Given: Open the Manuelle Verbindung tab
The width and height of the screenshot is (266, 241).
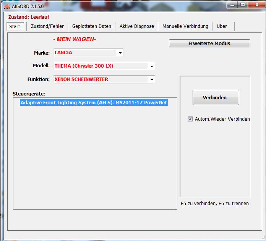Looking at the screenshot, I should click(185, 26).
